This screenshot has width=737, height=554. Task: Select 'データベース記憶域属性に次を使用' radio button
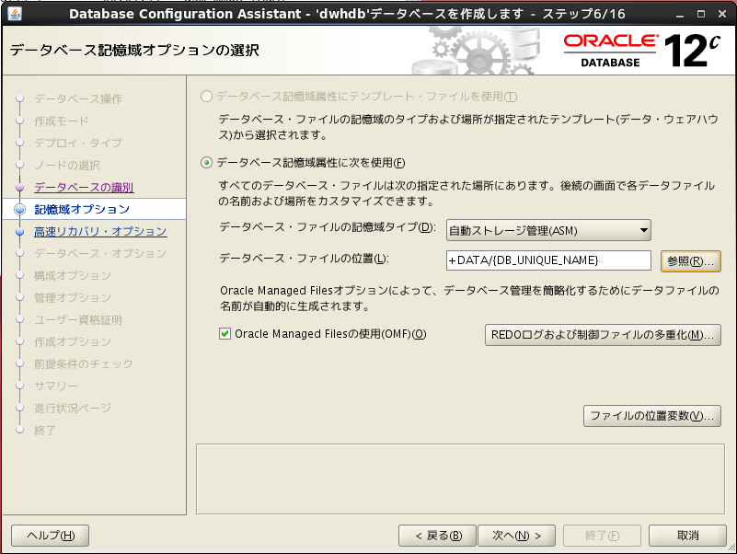(x=206, y=163)
